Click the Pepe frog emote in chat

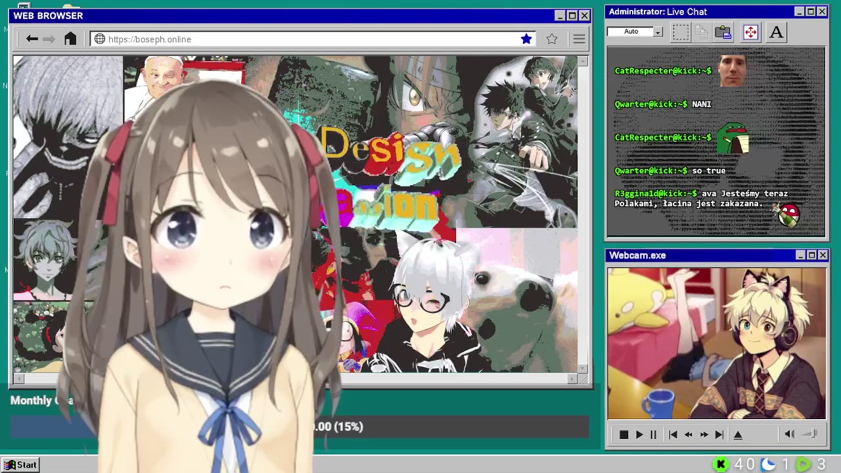pos(733,138)
